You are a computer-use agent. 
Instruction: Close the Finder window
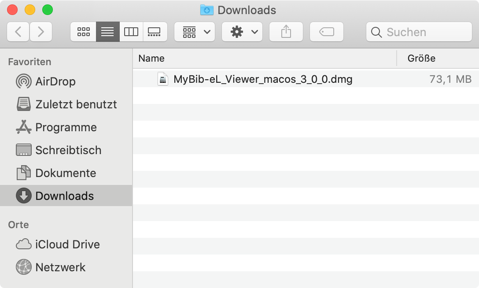pyautogui.click(x=12, y=10)
